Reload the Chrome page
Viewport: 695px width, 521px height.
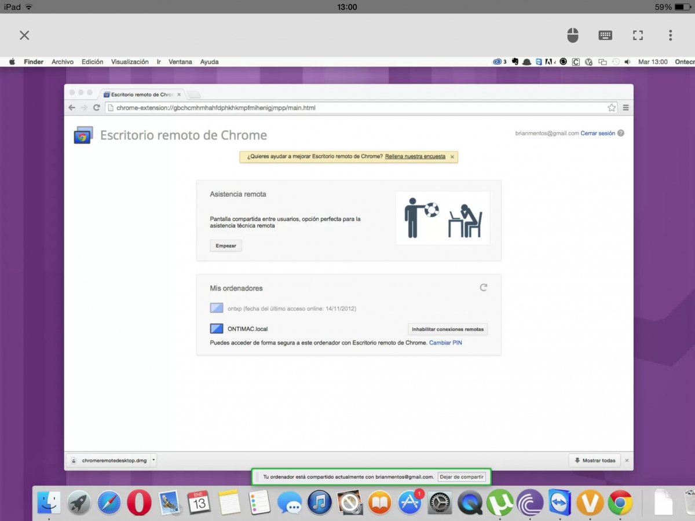(x=97, y=108)
